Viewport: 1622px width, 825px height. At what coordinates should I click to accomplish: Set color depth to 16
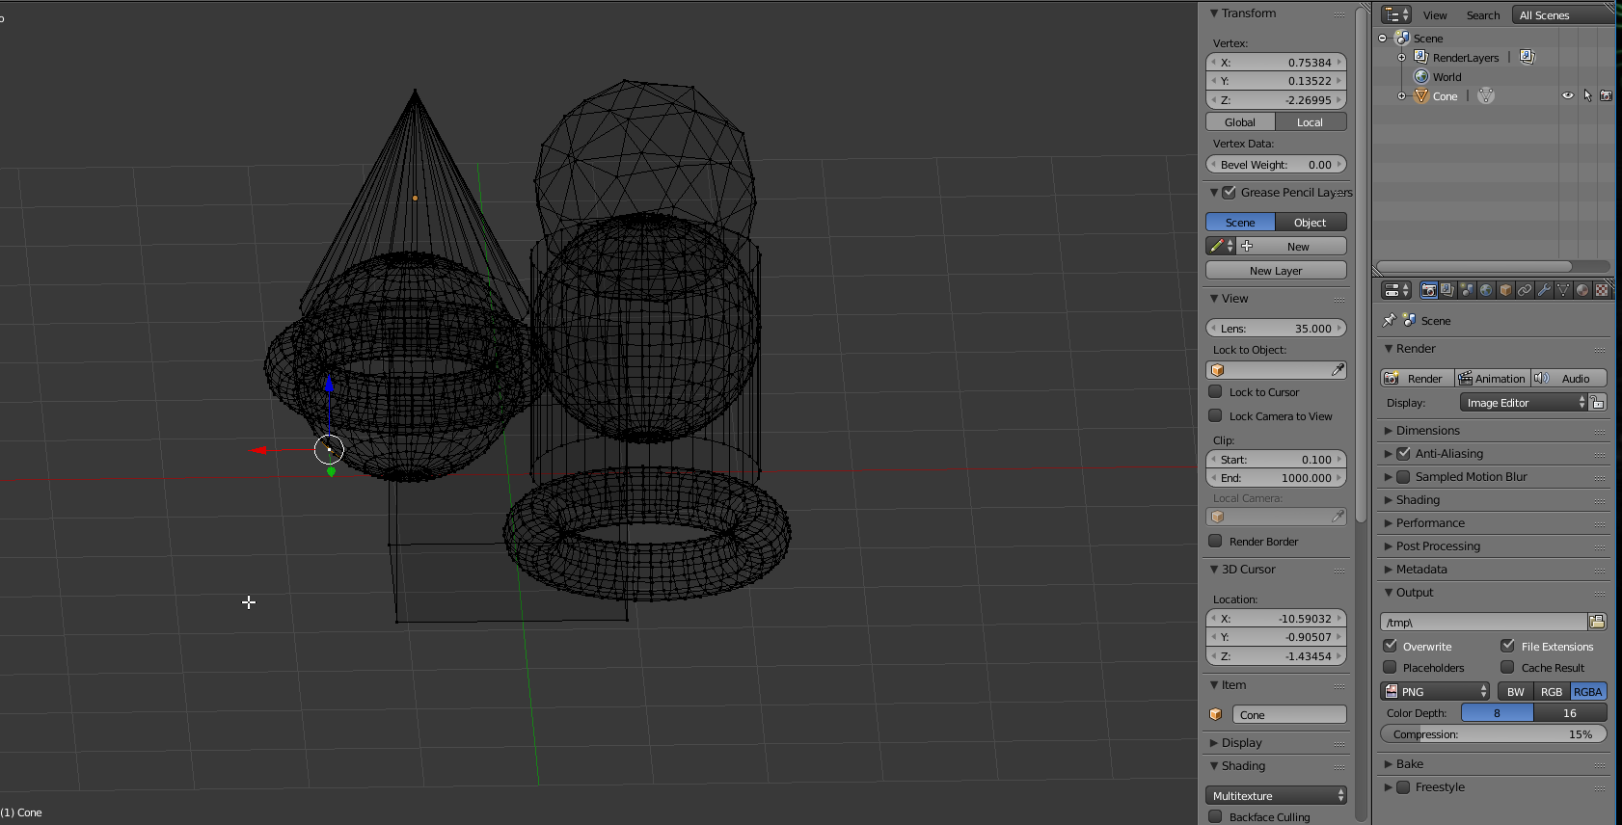pos(1570,712)
